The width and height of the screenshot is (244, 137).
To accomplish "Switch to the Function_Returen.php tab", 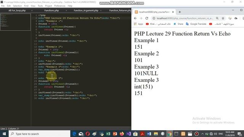I will point(120,11).
